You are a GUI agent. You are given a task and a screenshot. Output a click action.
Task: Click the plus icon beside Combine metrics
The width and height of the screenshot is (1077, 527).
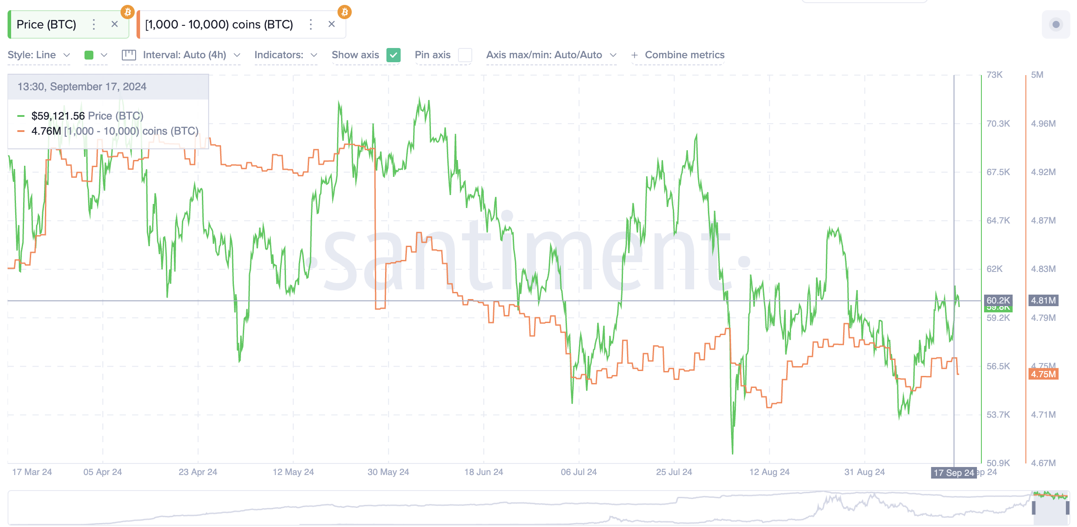click(635, 55)
